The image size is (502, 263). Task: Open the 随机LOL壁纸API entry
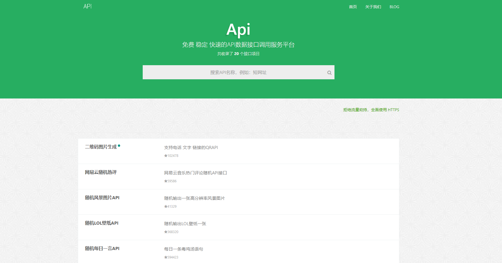(102, 223)
